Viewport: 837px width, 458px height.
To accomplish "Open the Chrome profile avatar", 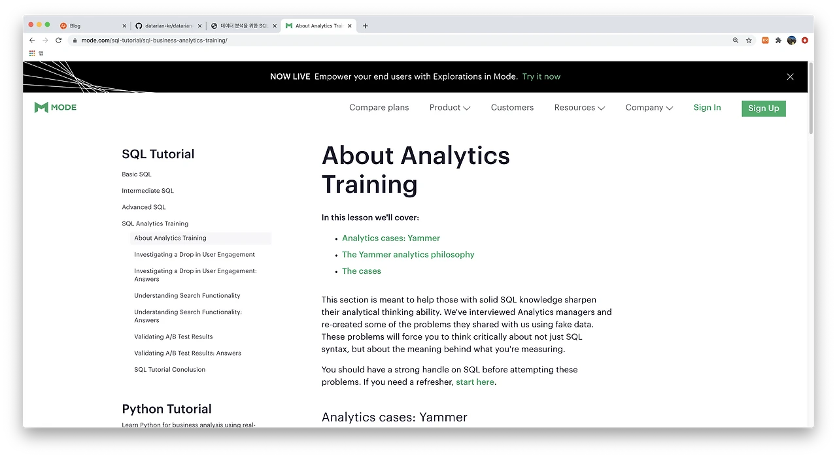I will coord(792,41).
